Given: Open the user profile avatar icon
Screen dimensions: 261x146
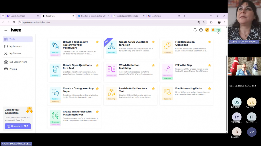Looking at the screenshot, I should click(207, 30).
